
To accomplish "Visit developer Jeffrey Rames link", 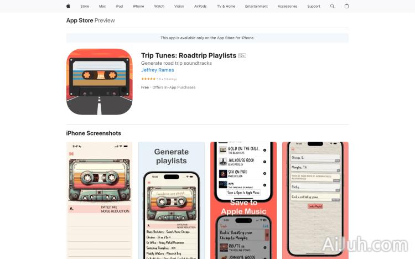I will click(x=157, y=70).
